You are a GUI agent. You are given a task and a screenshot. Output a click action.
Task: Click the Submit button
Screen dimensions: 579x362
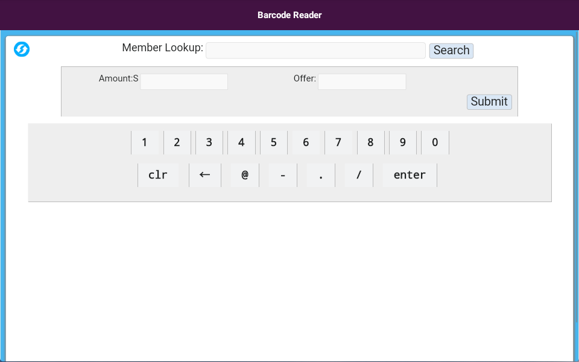[x=489, y=101]
